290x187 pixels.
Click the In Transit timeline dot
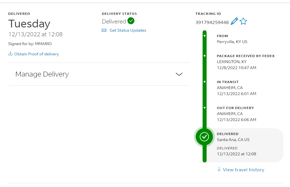(x=205, y=82)
